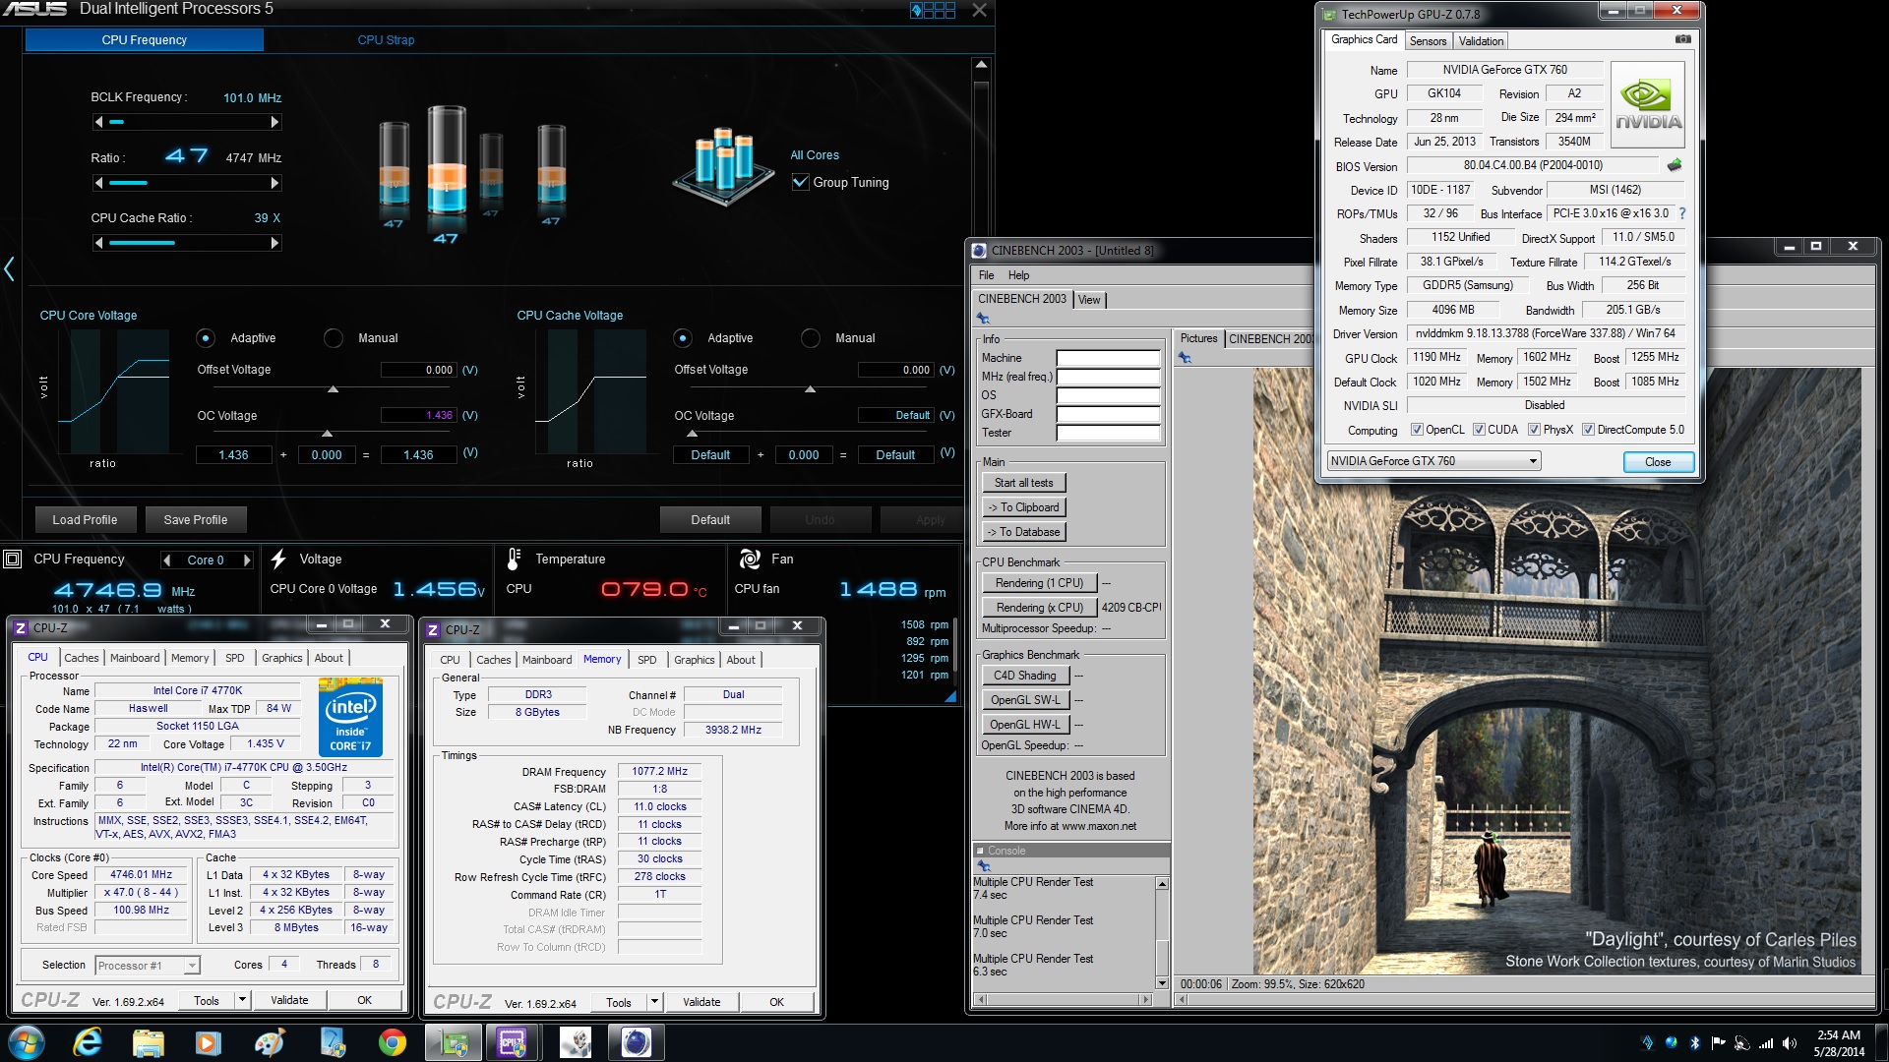Click Rendering (x CPU) button

[x=1039, y=608]
